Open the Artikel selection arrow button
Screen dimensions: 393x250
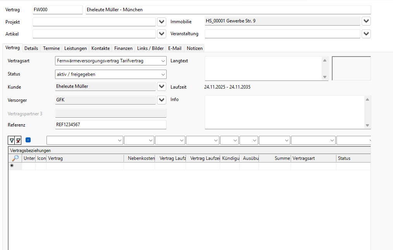point(162,34)
